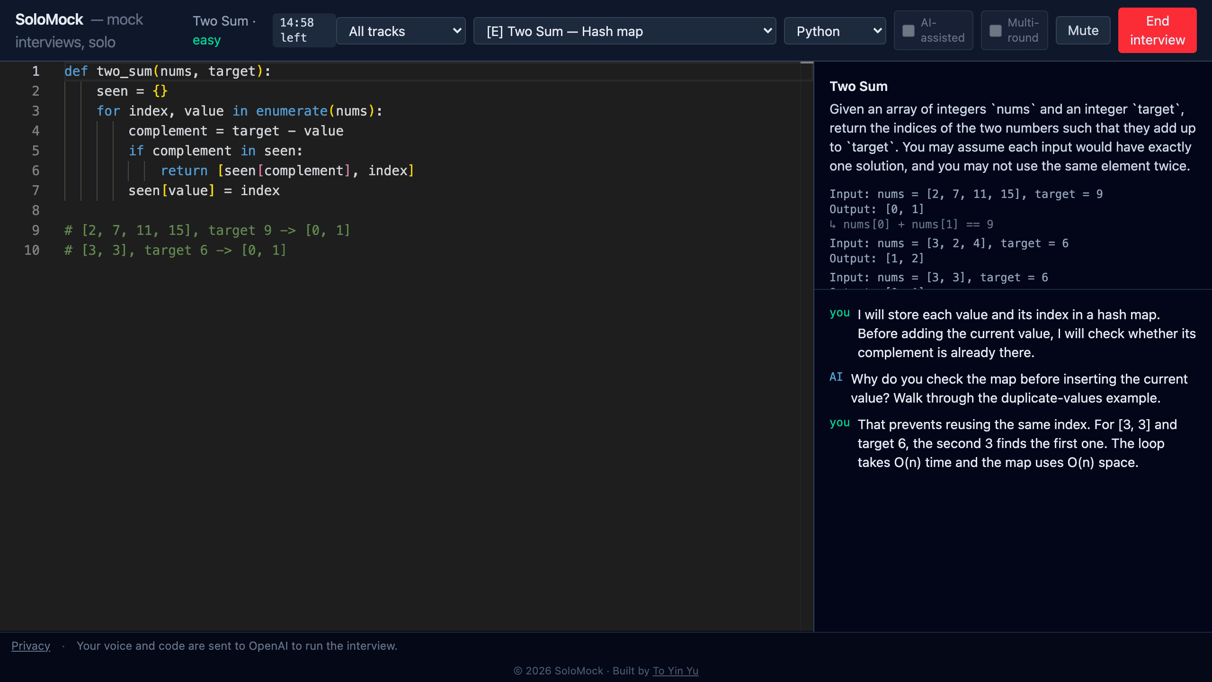Click the Mute button
Screen dimensions: 1212x682
(x=1083, y=31)
